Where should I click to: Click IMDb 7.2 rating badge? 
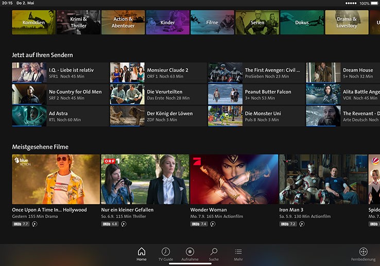288,224
